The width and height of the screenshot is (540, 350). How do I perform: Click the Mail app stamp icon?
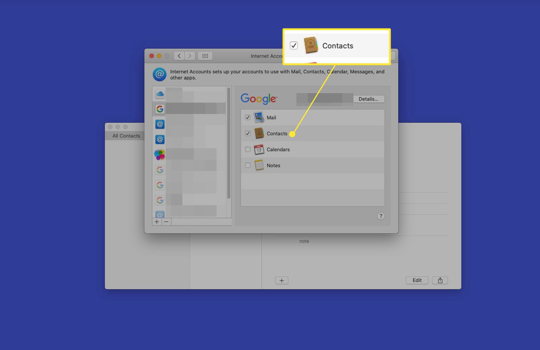[x=259, y=117]
